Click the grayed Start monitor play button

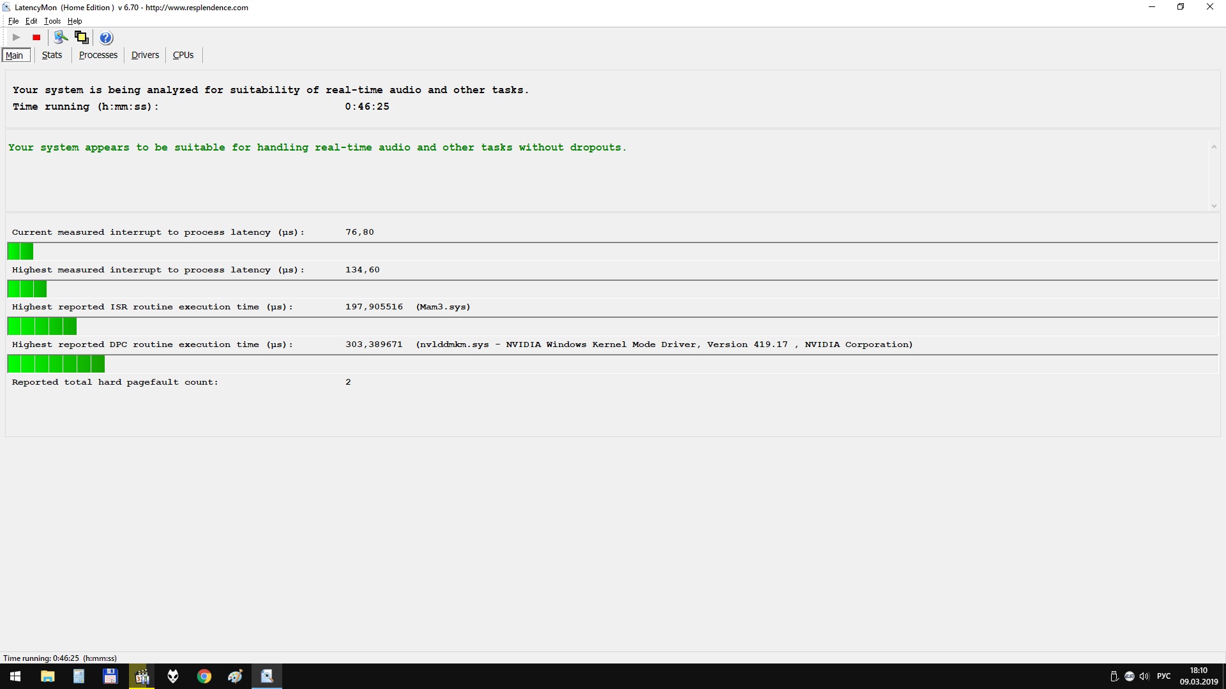[17, 38]
